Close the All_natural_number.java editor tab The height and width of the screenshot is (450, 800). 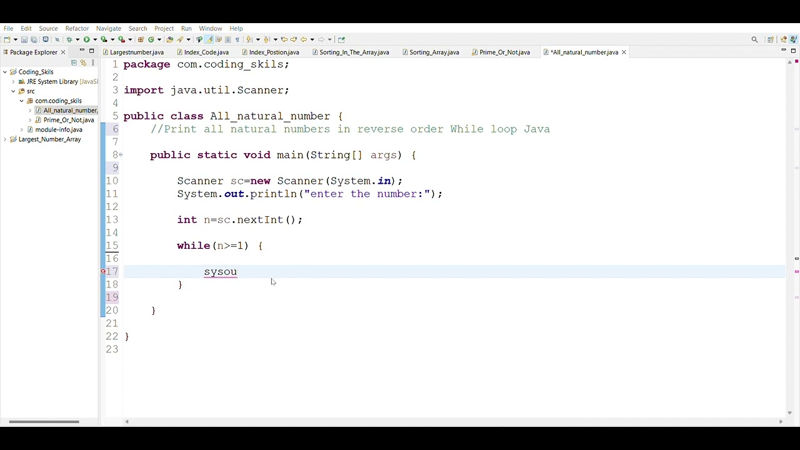pyautogui.click(x=623, y=52)
